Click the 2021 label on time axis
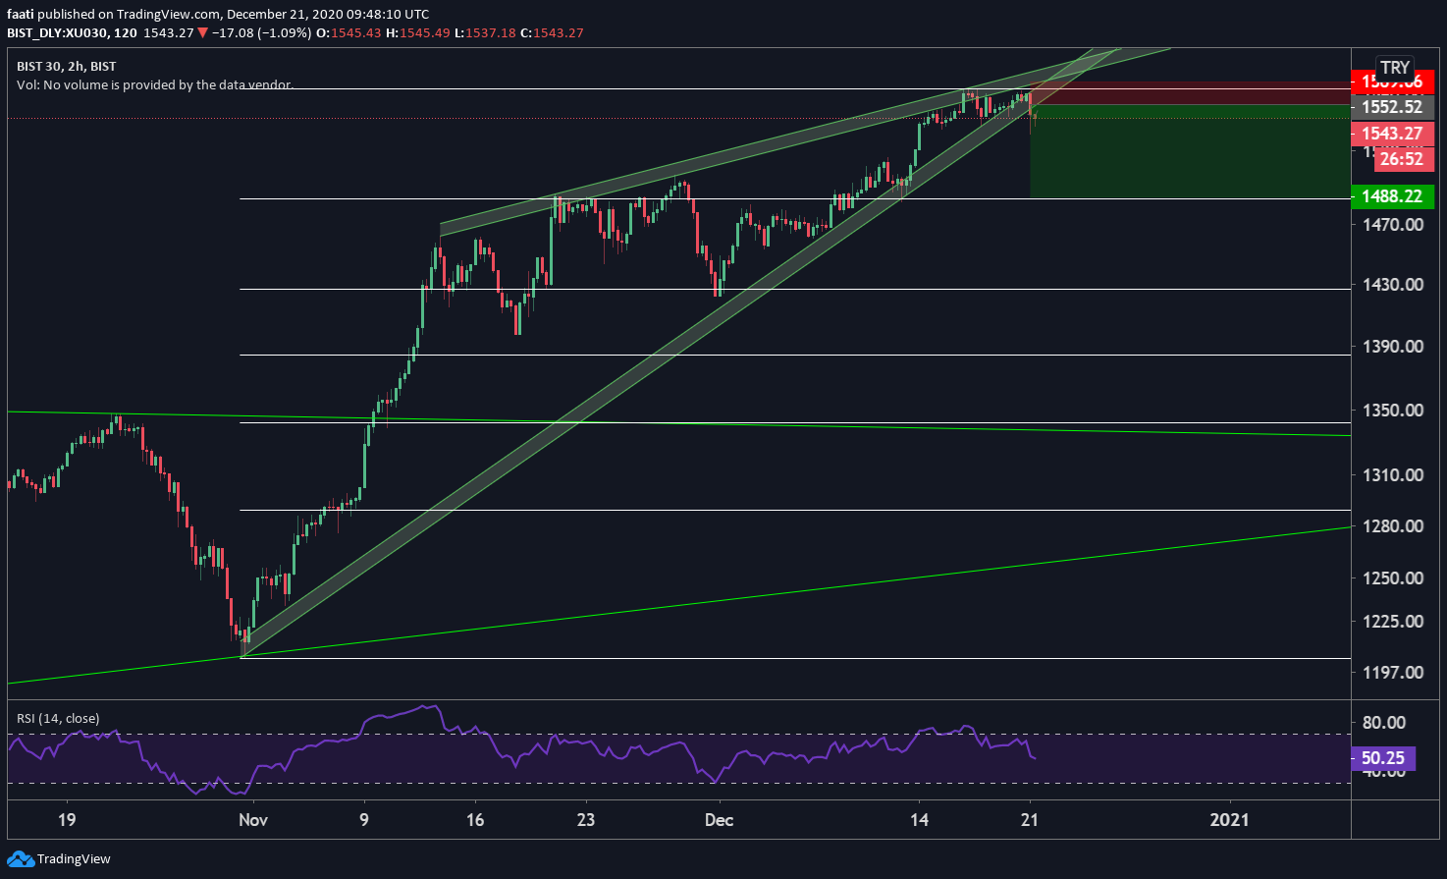The height and width of the screenshot is (879, 1447). click(1230, 820)
